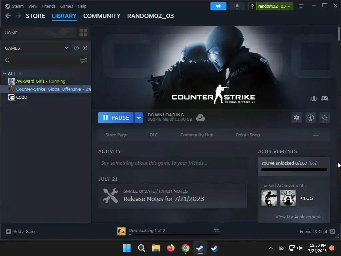
Task: Open Friends & Chat grid icon
Action: click(x=333, y=231)
